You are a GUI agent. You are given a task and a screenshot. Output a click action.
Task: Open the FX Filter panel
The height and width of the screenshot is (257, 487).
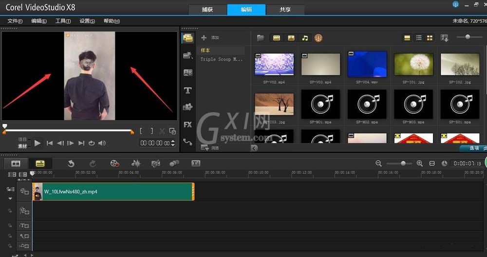click(x=187, y=125)
